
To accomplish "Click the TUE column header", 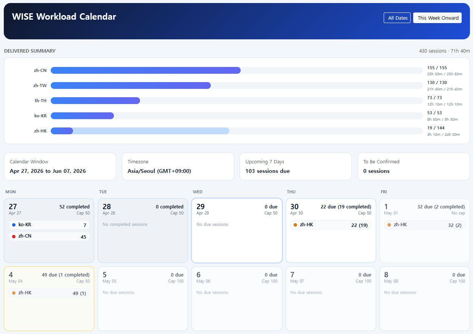I will point(103,192).
